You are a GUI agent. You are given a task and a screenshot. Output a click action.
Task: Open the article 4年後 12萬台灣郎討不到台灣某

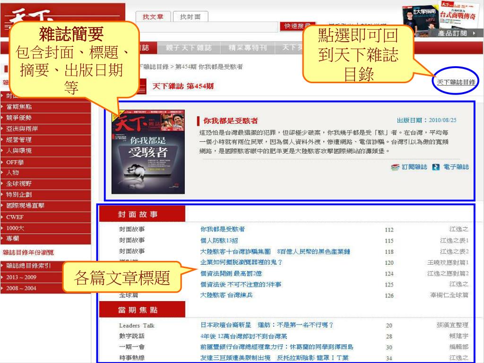244,336
